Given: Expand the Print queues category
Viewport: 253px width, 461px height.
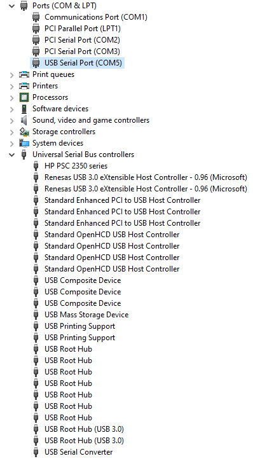Looking at the screenshot, I should 11,74.
